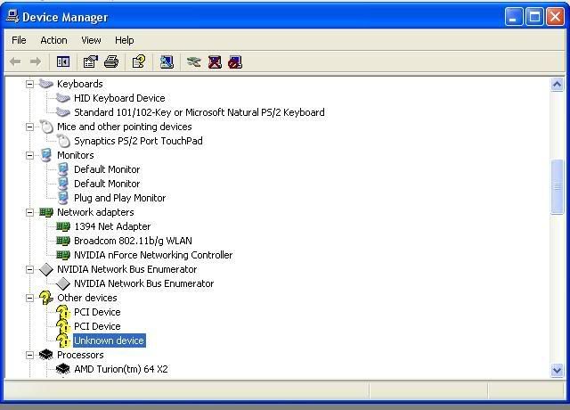Click the Keyboards category icon
The height and width of the screenshot is (410, 570).
tap(46, 84)
